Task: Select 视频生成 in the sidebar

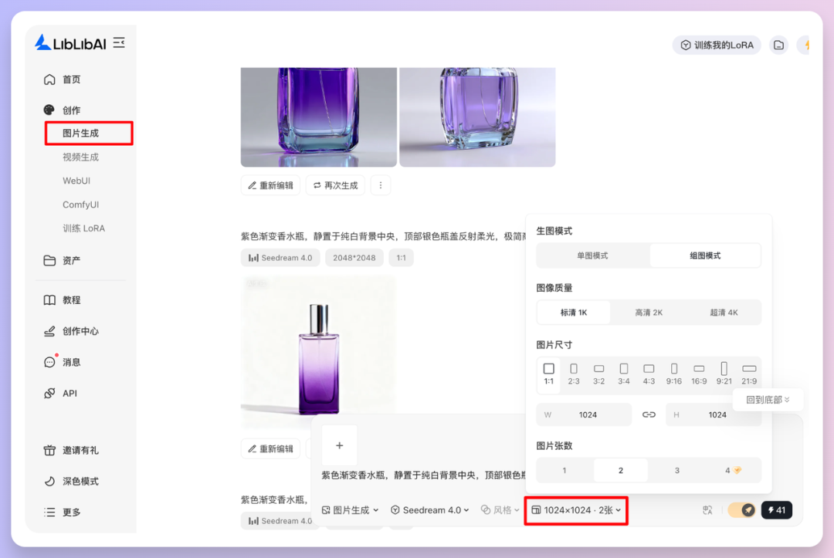Action: [x=81, y=157]
